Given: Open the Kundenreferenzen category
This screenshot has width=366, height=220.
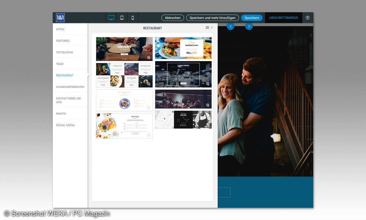Looking at the screenshot, I should (70, 87).
